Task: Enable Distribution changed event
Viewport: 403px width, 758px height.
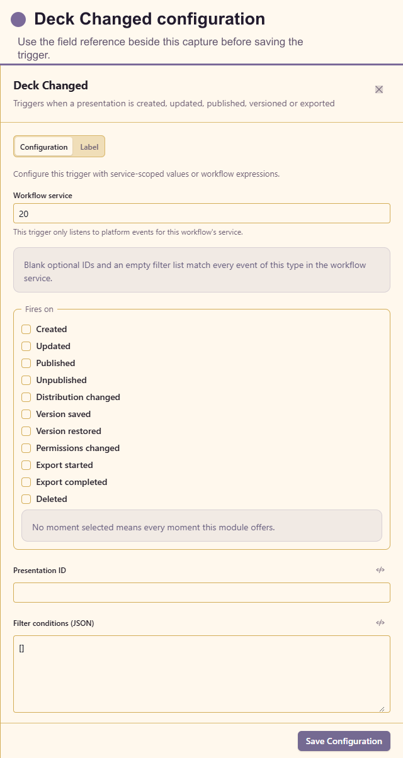Action: pos(26,397)
